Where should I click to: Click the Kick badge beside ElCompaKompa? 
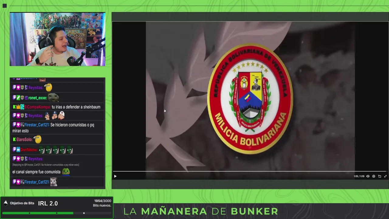point(14,107)
